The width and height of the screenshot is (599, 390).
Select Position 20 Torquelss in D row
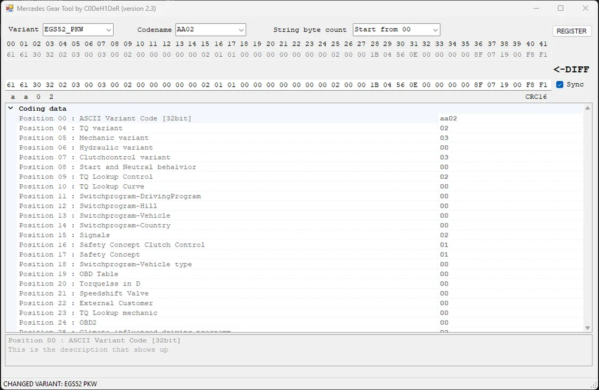(300, 284)
